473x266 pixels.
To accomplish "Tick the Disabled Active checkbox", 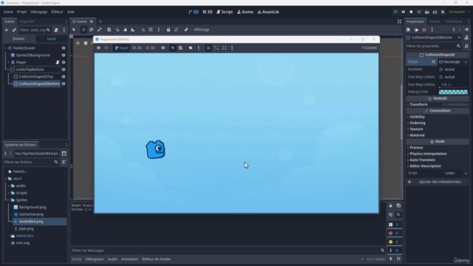I will (x=441, y=69).
